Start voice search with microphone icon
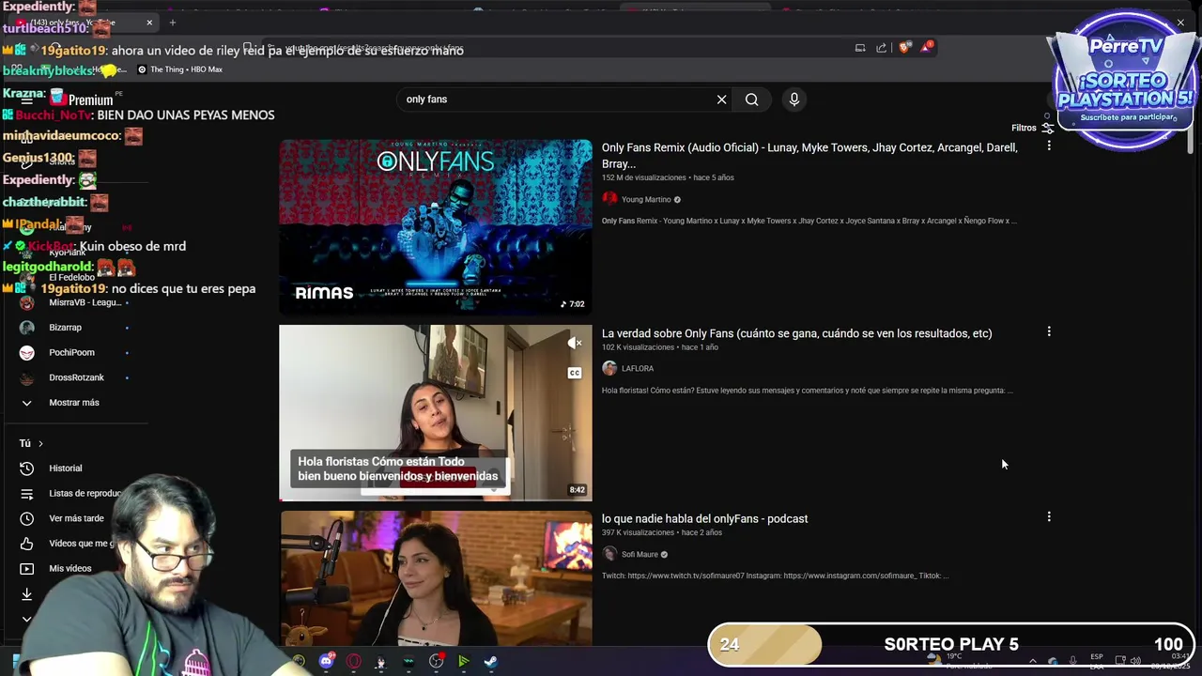Image resolution: width=1202 pixels, height=676 pixels. [794, 100]
